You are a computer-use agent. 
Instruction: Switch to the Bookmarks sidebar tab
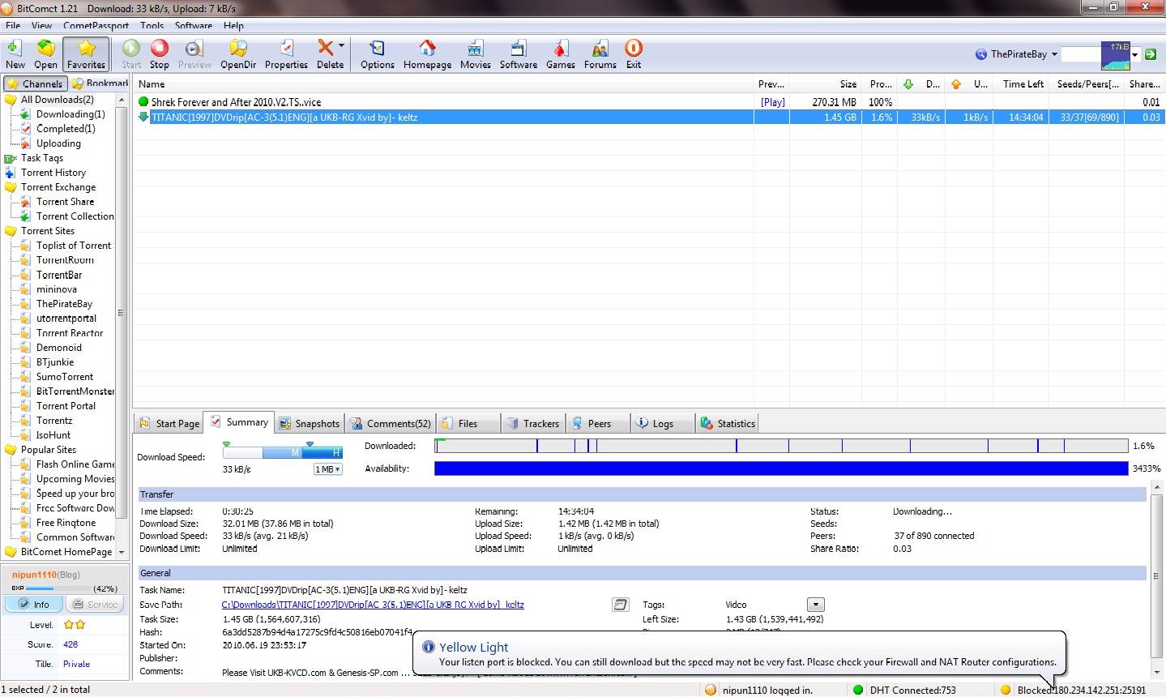[x=99, y=83]
